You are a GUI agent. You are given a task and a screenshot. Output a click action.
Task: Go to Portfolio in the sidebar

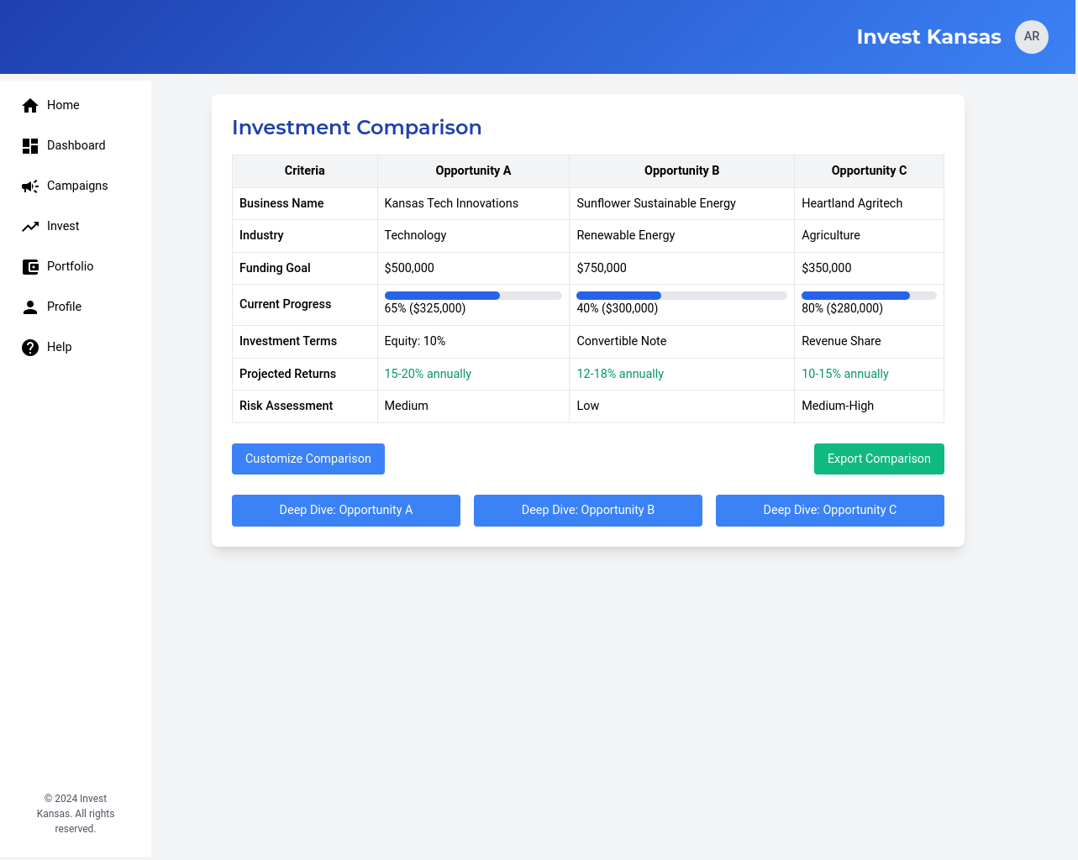[70, 266]
